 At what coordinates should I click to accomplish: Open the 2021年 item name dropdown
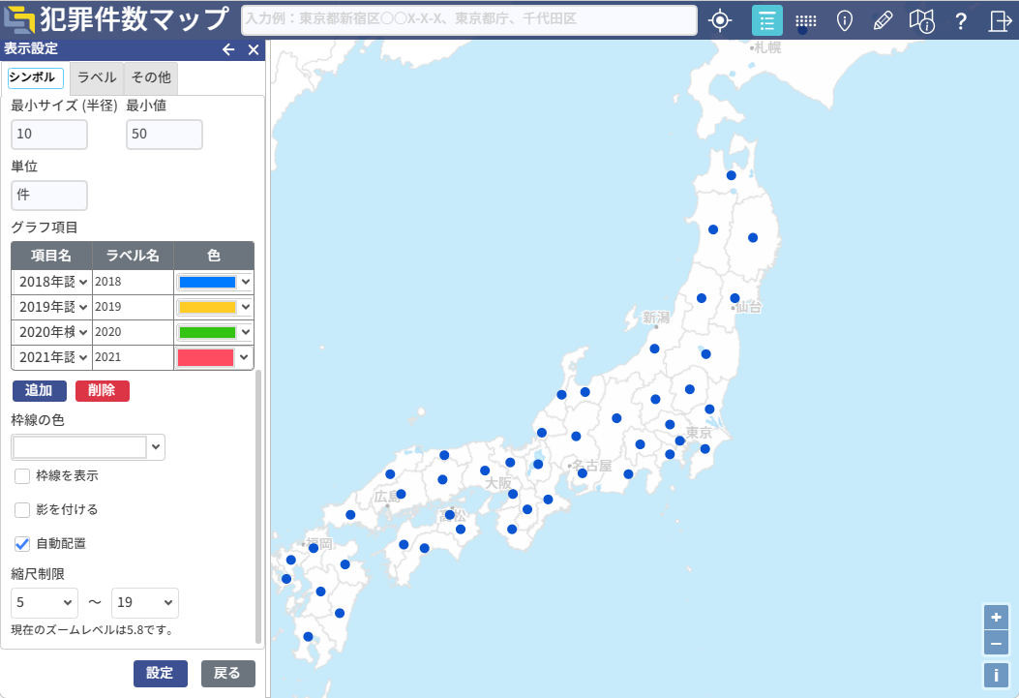52,357
